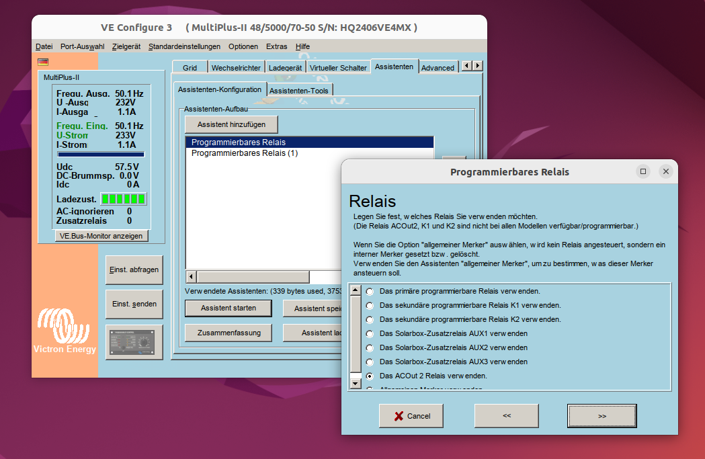Maximize the Programmierbares Relais dialog
The height and width of the screenshot is (459, 705).
point(643,171)
